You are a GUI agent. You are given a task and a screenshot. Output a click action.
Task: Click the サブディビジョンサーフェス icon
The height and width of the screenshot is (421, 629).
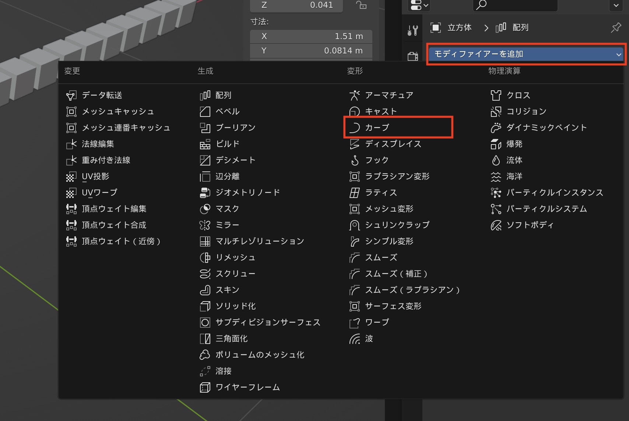[x=205, y=323]
